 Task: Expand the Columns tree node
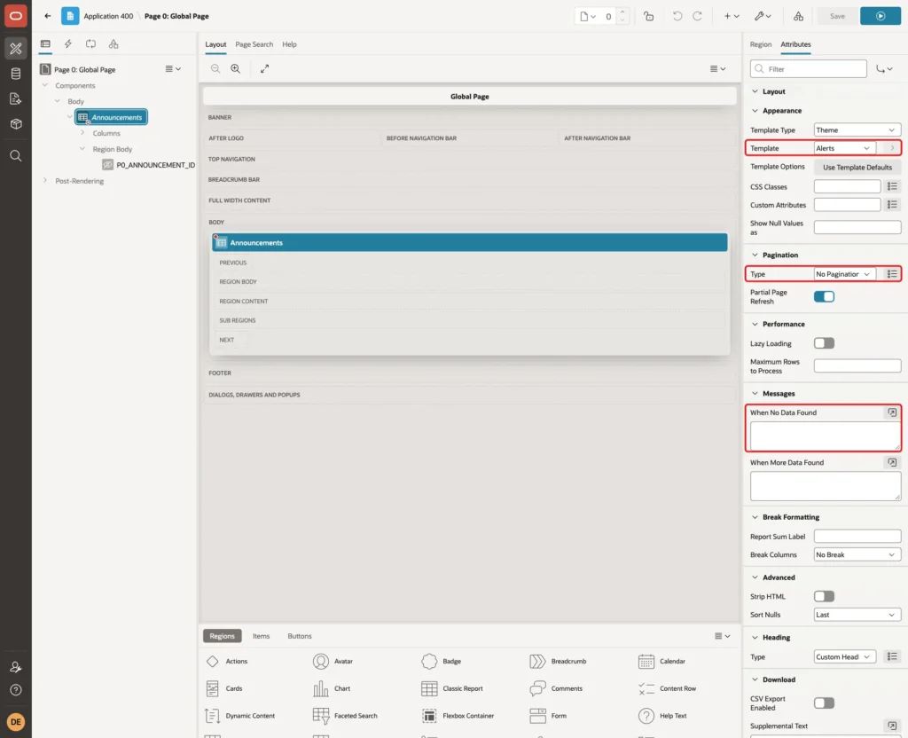[x=82, y=133]
